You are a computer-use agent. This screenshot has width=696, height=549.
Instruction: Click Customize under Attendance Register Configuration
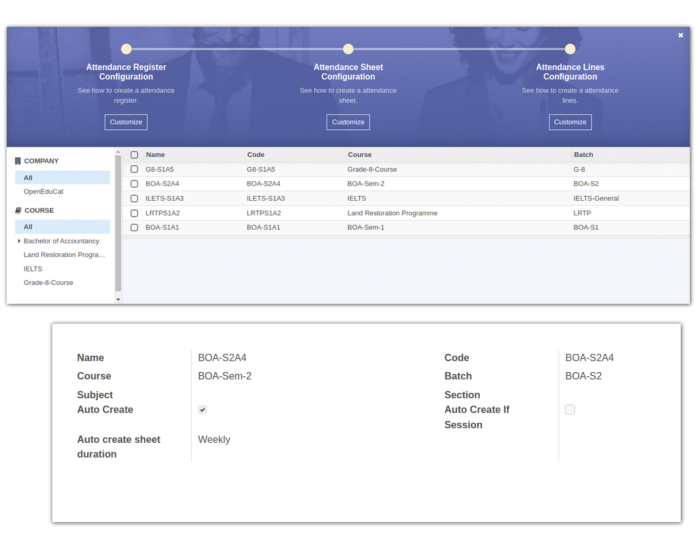pos(126,122)
